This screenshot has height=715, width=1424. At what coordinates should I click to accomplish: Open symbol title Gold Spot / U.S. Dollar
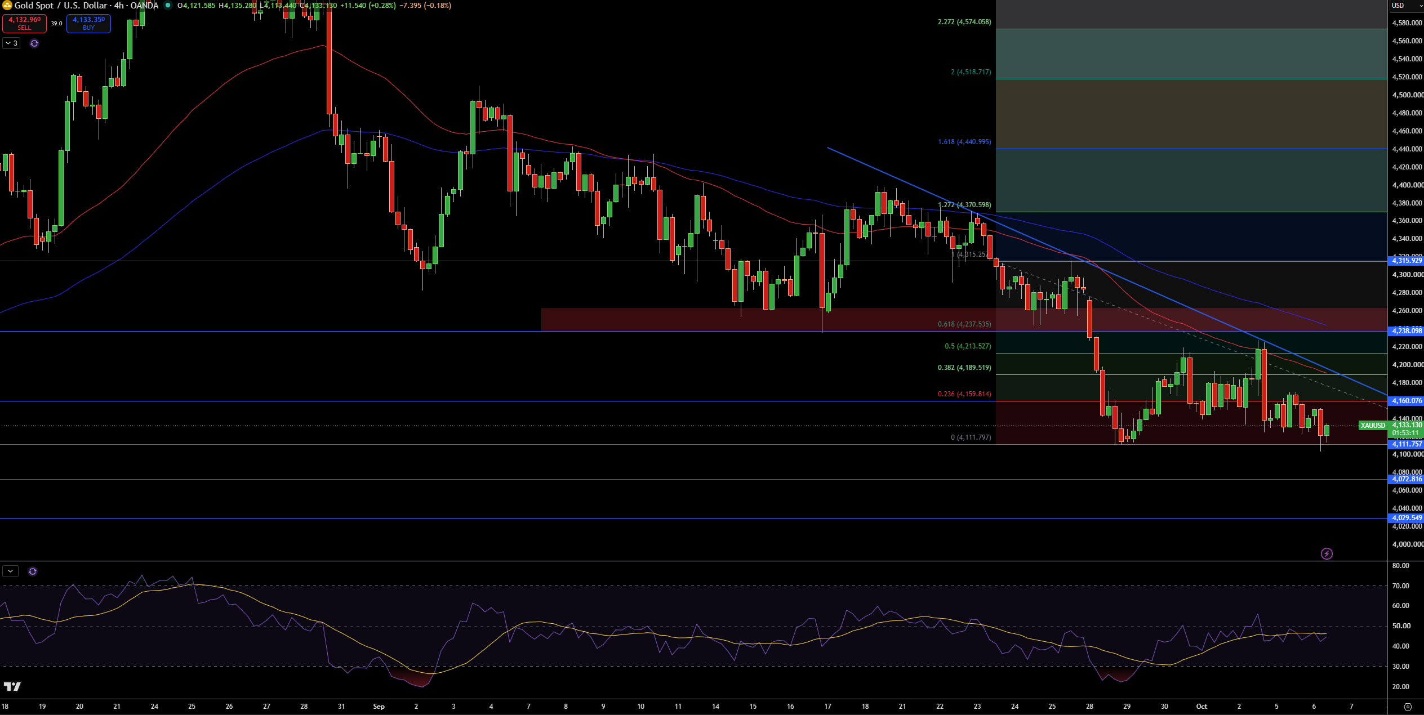[61, 5]
